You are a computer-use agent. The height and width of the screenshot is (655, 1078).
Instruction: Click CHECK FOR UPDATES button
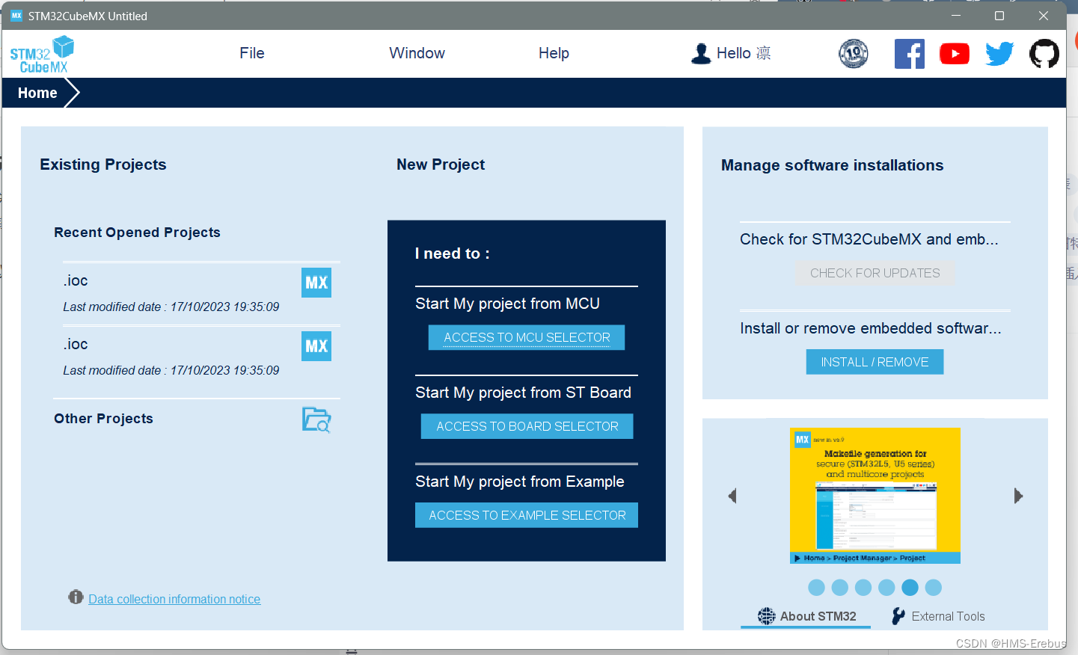coord(875,273)
